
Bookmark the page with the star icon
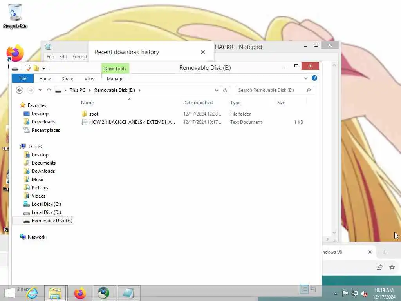click(392, 267)
